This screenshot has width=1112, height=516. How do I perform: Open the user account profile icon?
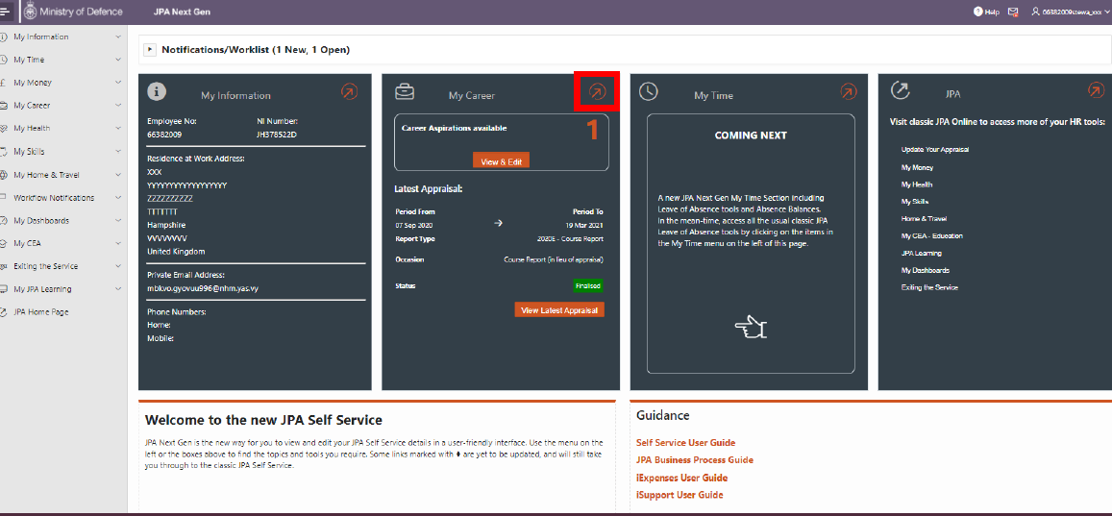[x=1035, y=12]
